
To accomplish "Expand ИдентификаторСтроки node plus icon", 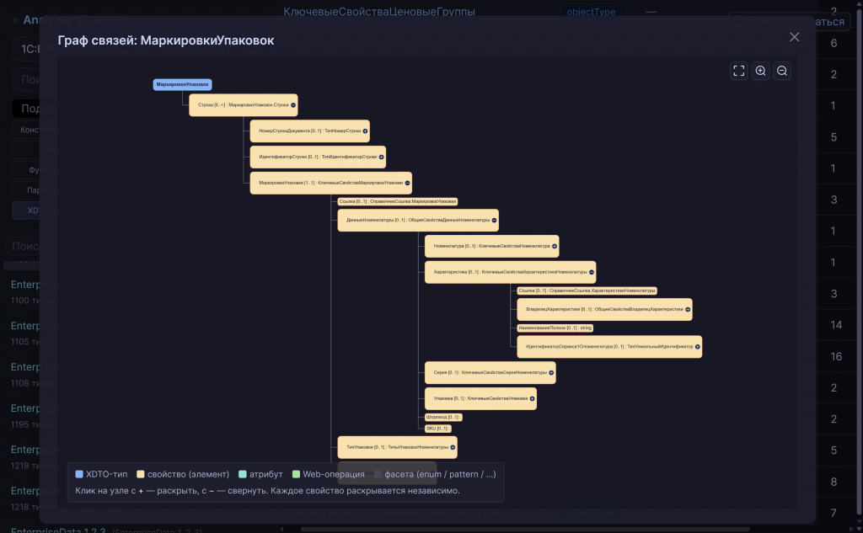I will click(x=382, y=157).
